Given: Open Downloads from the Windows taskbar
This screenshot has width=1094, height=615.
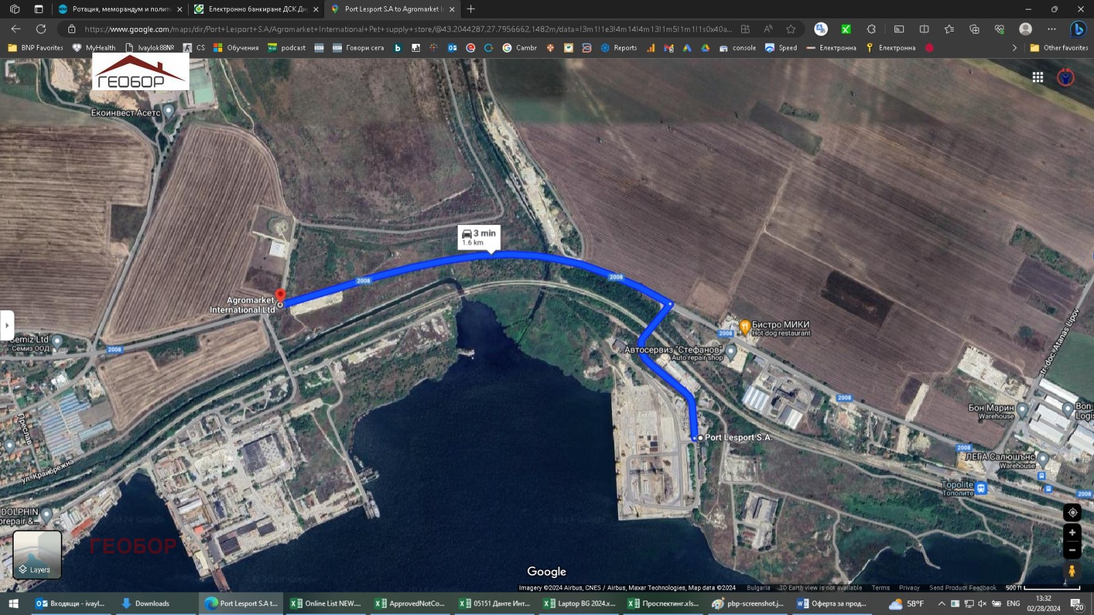Looking at the screenshot, I should [x=146, y=603].
